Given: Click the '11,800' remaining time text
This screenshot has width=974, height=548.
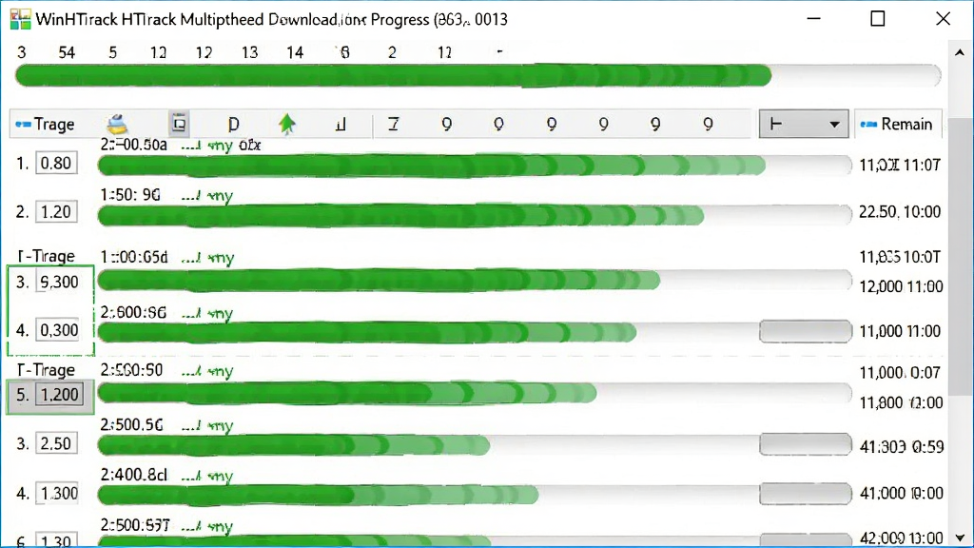Looking at the screenshot, I should (881, 402).
